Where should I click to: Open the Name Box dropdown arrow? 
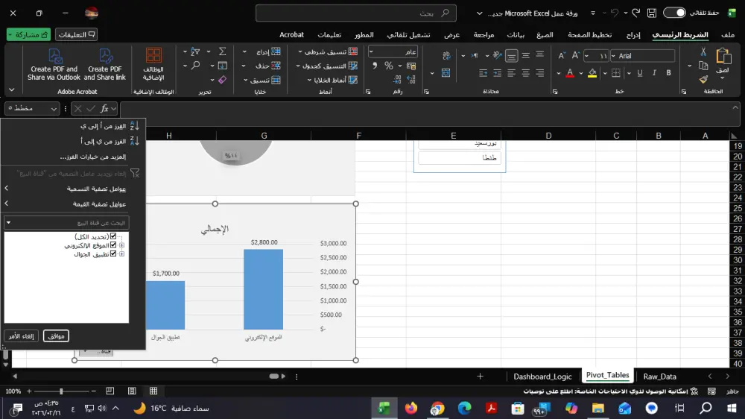(x=54, y=108)
